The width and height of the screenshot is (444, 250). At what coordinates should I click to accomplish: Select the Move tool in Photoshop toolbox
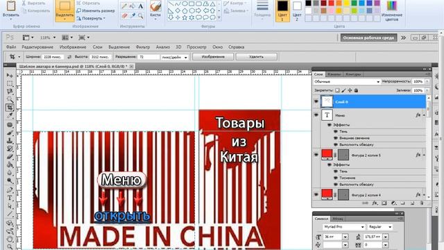pyautogui.click(x=10, y=76)
